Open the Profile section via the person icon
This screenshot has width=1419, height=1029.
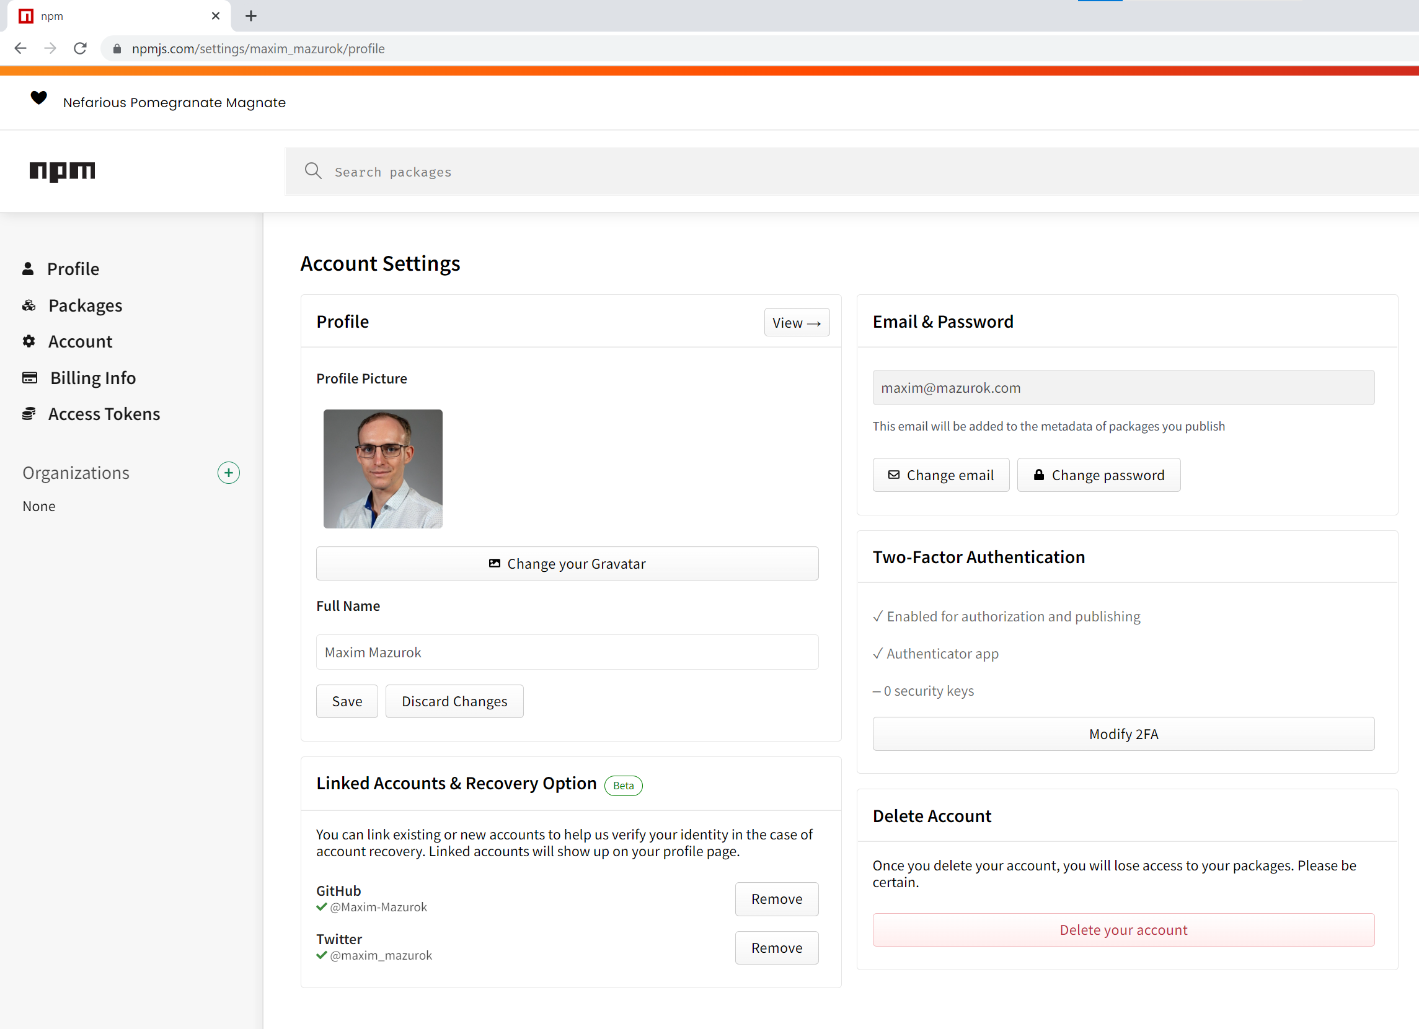click(29, 268)
